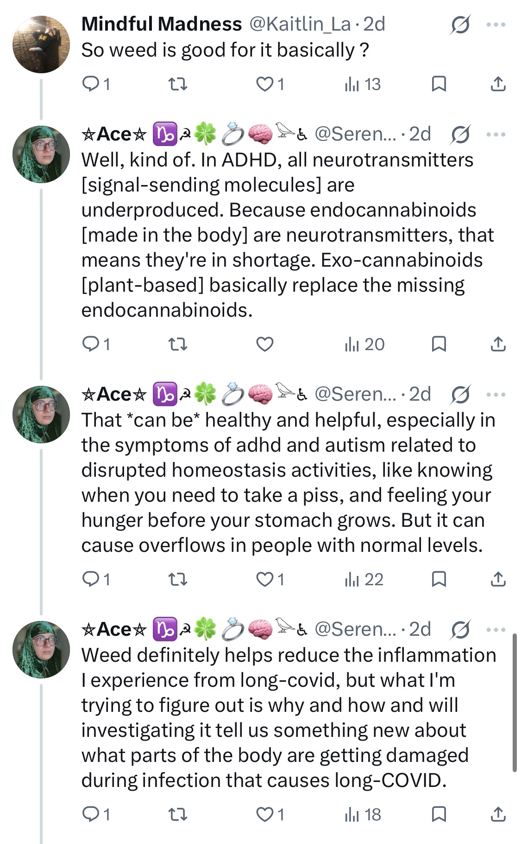This screenshot has height=844, width=521.
Task: Open Mindful Madness avatar picture
Action: coord(41,45)
